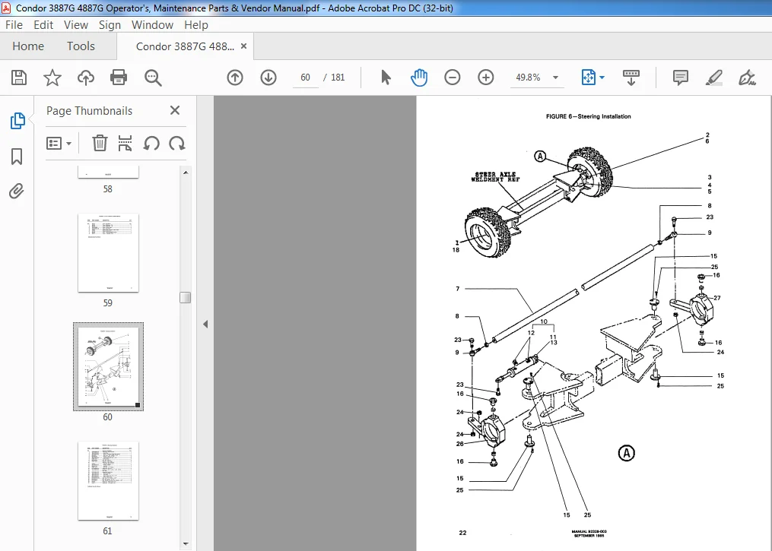Click the 'Page Thumbnails' panel title

pos(89,111)
